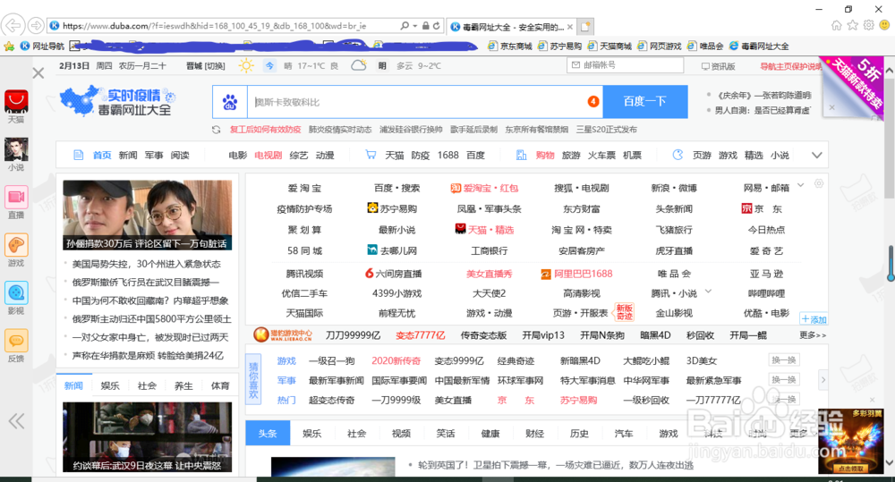Click the browser back arrow button
Screen dimensions: 895x482
(13, 26)
